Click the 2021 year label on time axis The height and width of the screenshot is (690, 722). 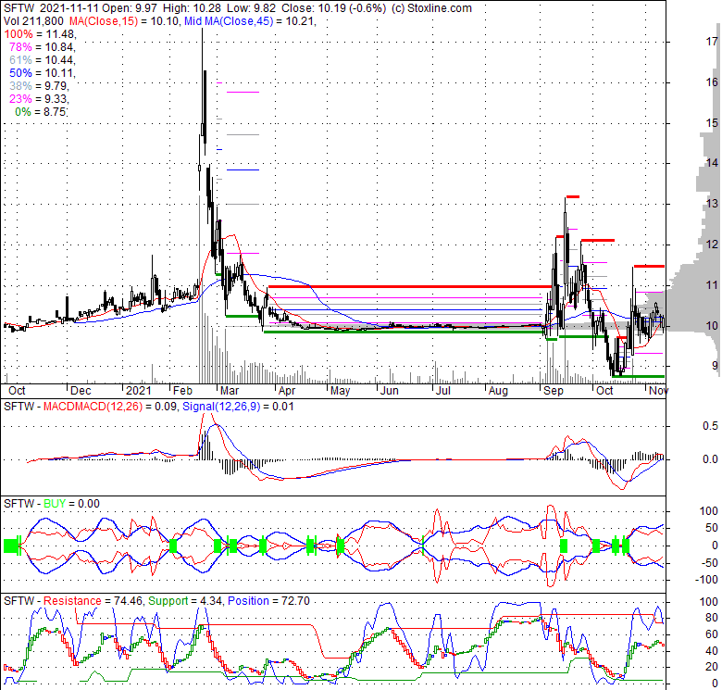click(x=139, y=391)
